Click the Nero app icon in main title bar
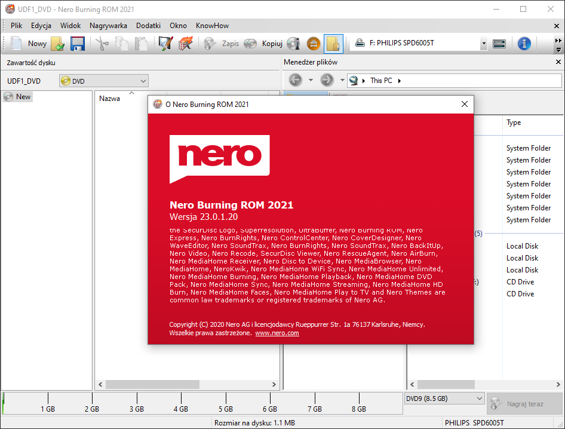The height and width of the screenshot is (429, 565). click(10, 9)
